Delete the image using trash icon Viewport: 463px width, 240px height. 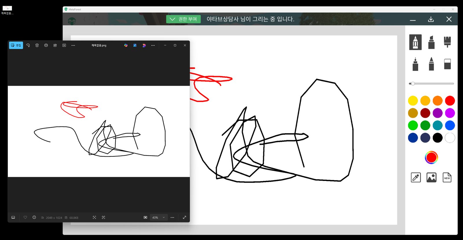(x=37, y=45)
